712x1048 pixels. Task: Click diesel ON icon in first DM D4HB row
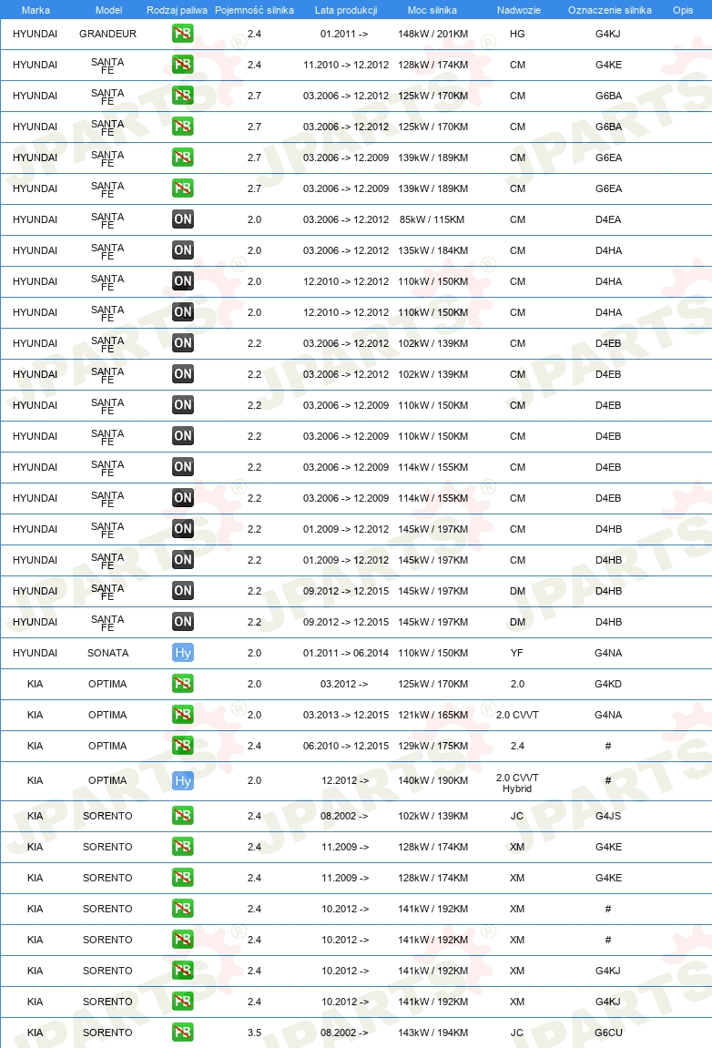[x=182, y=591]
